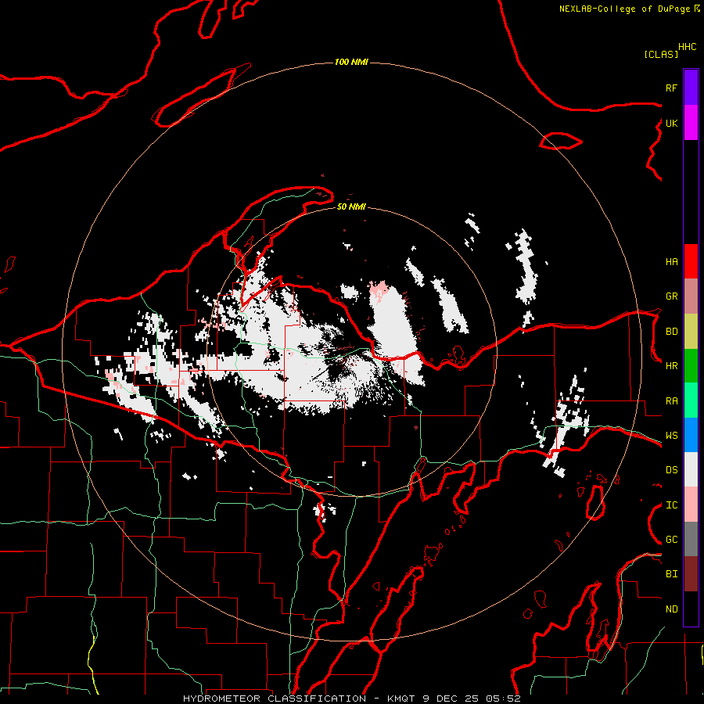Click the GR legend label
Image resolution: width=704 pixels, height=704 pixels.
pos(671,296)
